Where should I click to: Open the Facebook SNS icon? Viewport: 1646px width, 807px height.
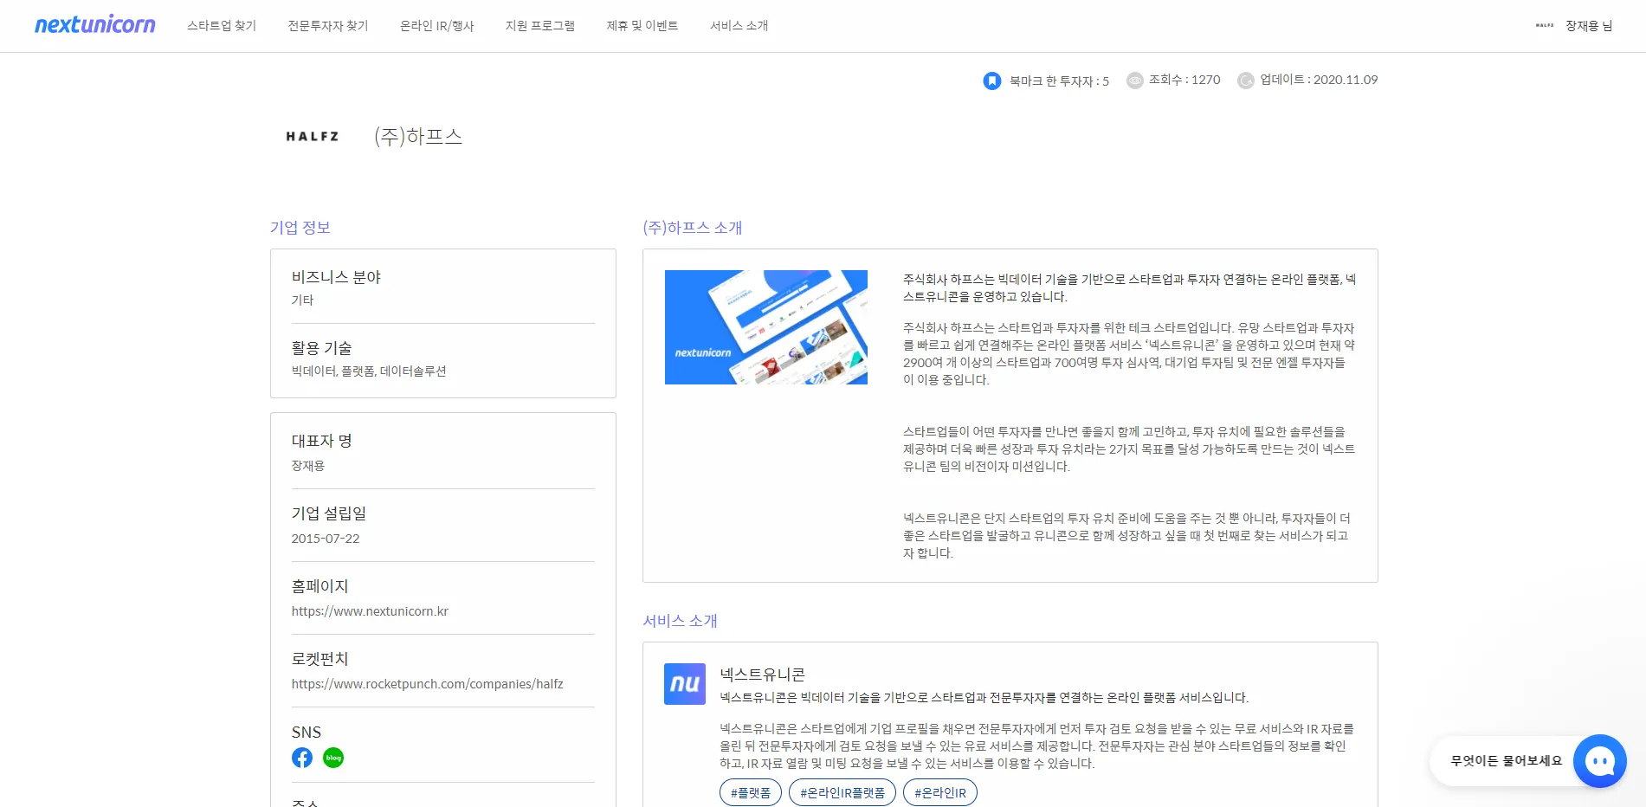coord(302,758)
